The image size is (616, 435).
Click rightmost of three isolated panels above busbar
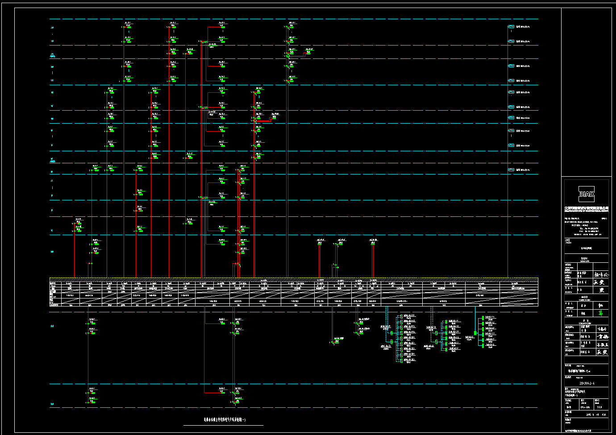(372, 244)
